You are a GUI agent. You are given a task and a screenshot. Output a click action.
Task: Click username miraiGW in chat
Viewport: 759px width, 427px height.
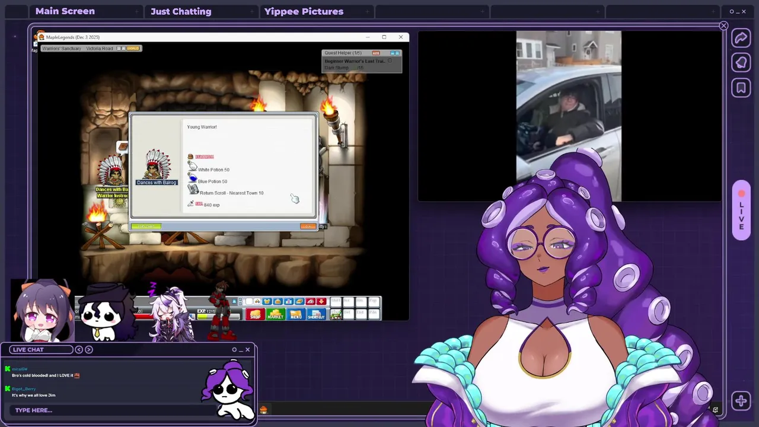pyautogui.click(x=20, y=369)
